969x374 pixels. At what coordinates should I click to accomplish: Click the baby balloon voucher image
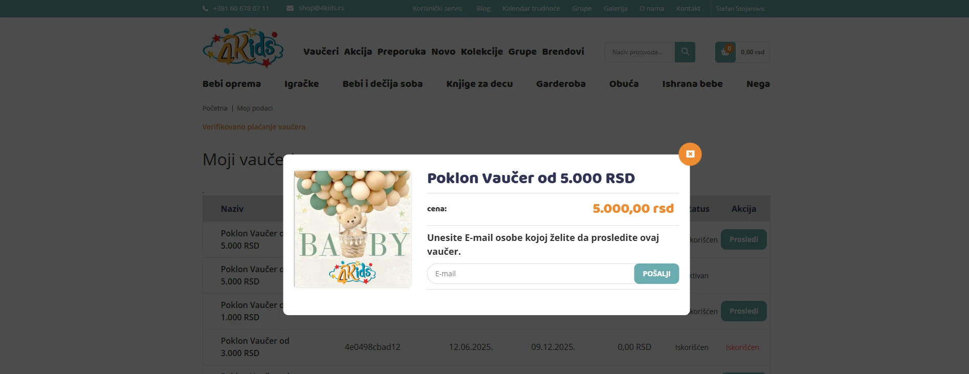coord(353,229)
